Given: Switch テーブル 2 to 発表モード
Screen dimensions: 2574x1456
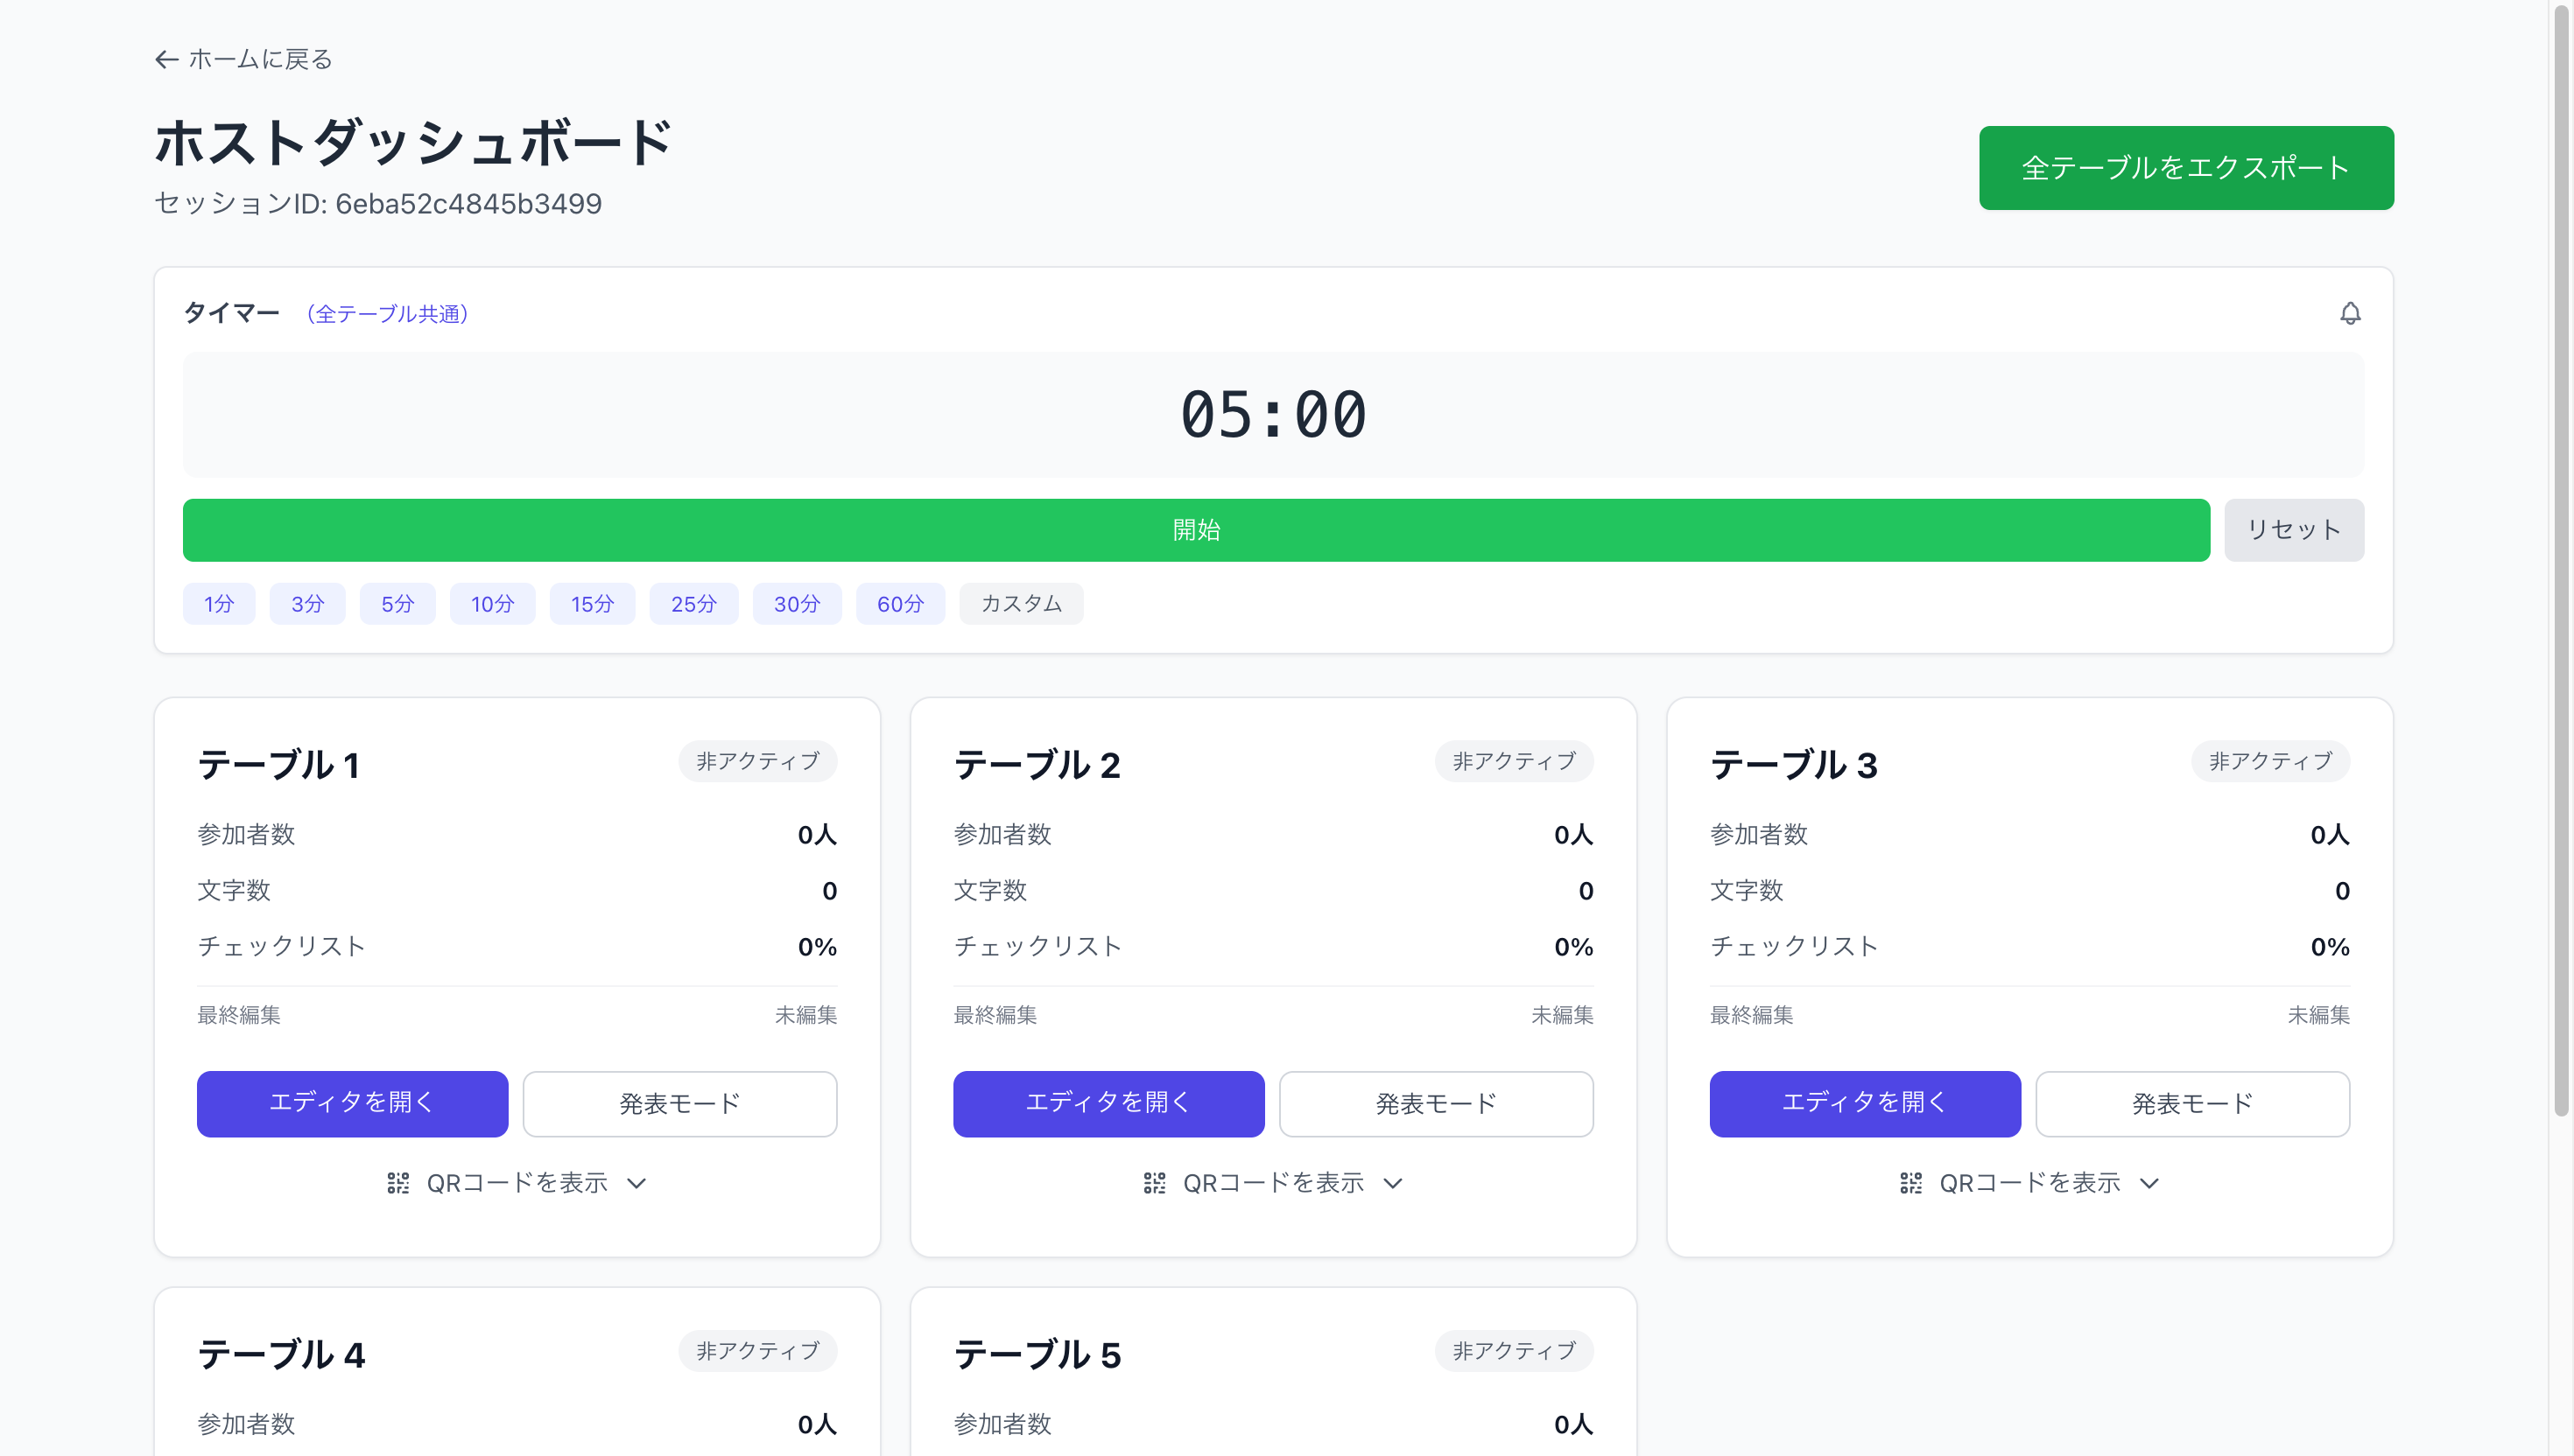Looking at the screenshot, I should point(1436,1103).
